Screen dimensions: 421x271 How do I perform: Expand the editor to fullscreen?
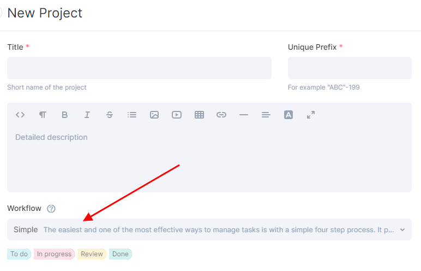pos(311,115)
